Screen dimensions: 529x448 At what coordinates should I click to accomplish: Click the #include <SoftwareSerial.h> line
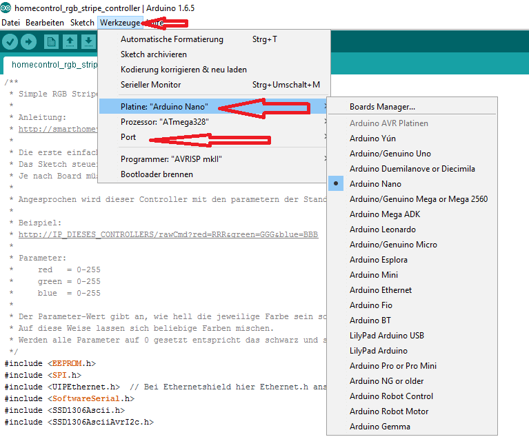(x=69, y=398)
